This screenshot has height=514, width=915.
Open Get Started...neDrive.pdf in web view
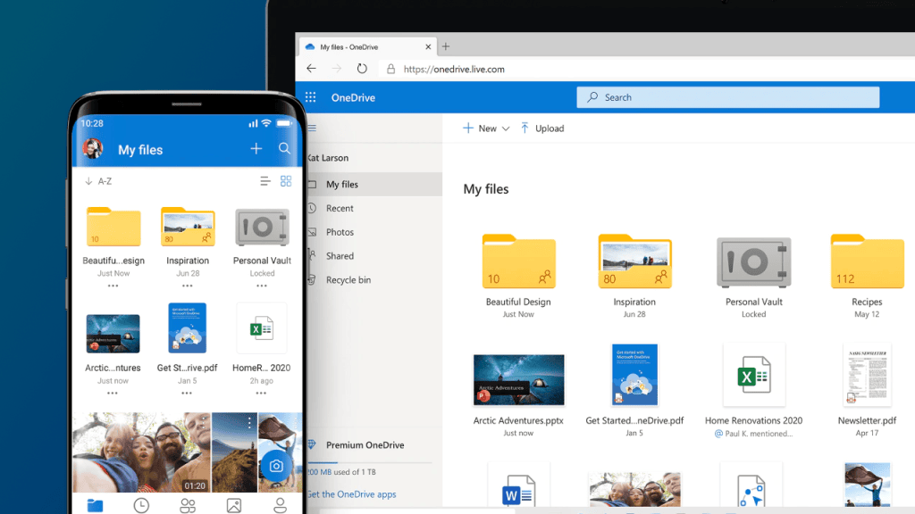coord(634,375)
